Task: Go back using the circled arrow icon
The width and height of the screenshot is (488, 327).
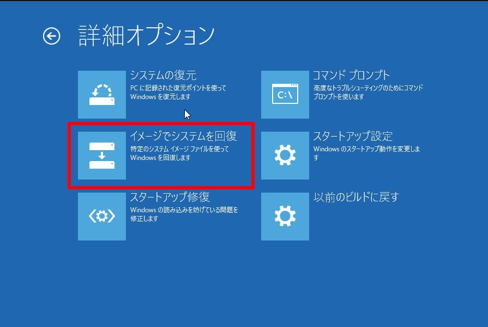Action: point(51,36)
